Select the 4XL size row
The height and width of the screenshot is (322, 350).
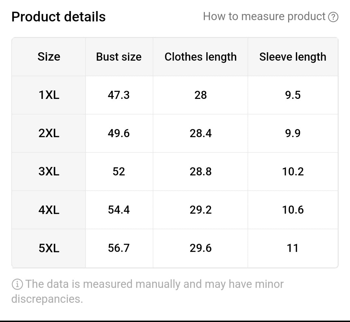[49, 210]
